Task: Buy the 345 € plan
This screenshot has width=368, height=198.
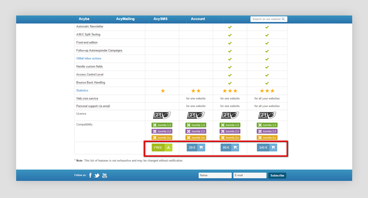Action: tap(263, 148)
